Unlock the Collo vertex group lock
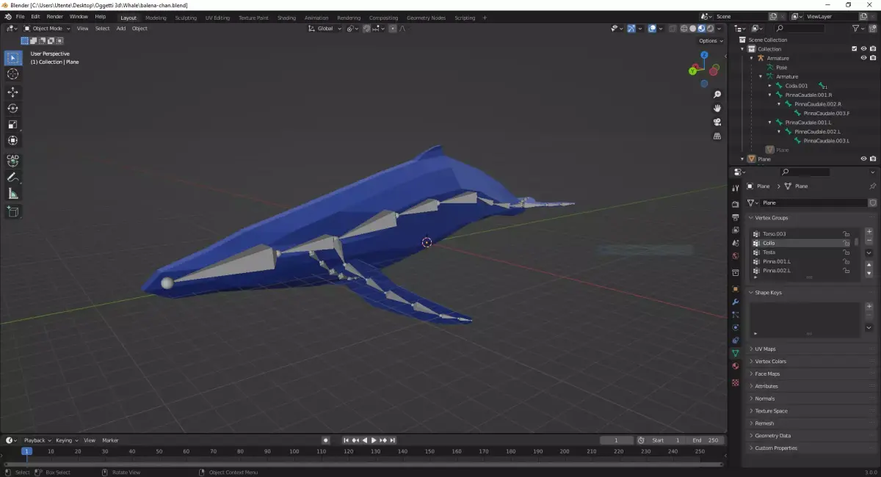Image resolution: width=881 pixels, height=477 pixels. click(x=846, y=243)
